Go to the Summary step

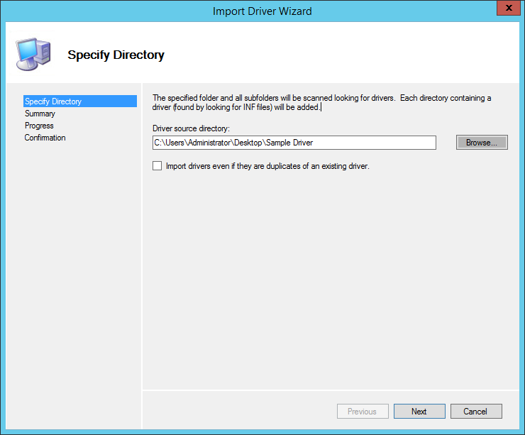click(40, 114)
